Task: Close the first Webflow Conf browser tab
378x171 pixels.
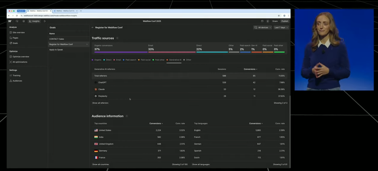Action: click(x=50, y=11)
